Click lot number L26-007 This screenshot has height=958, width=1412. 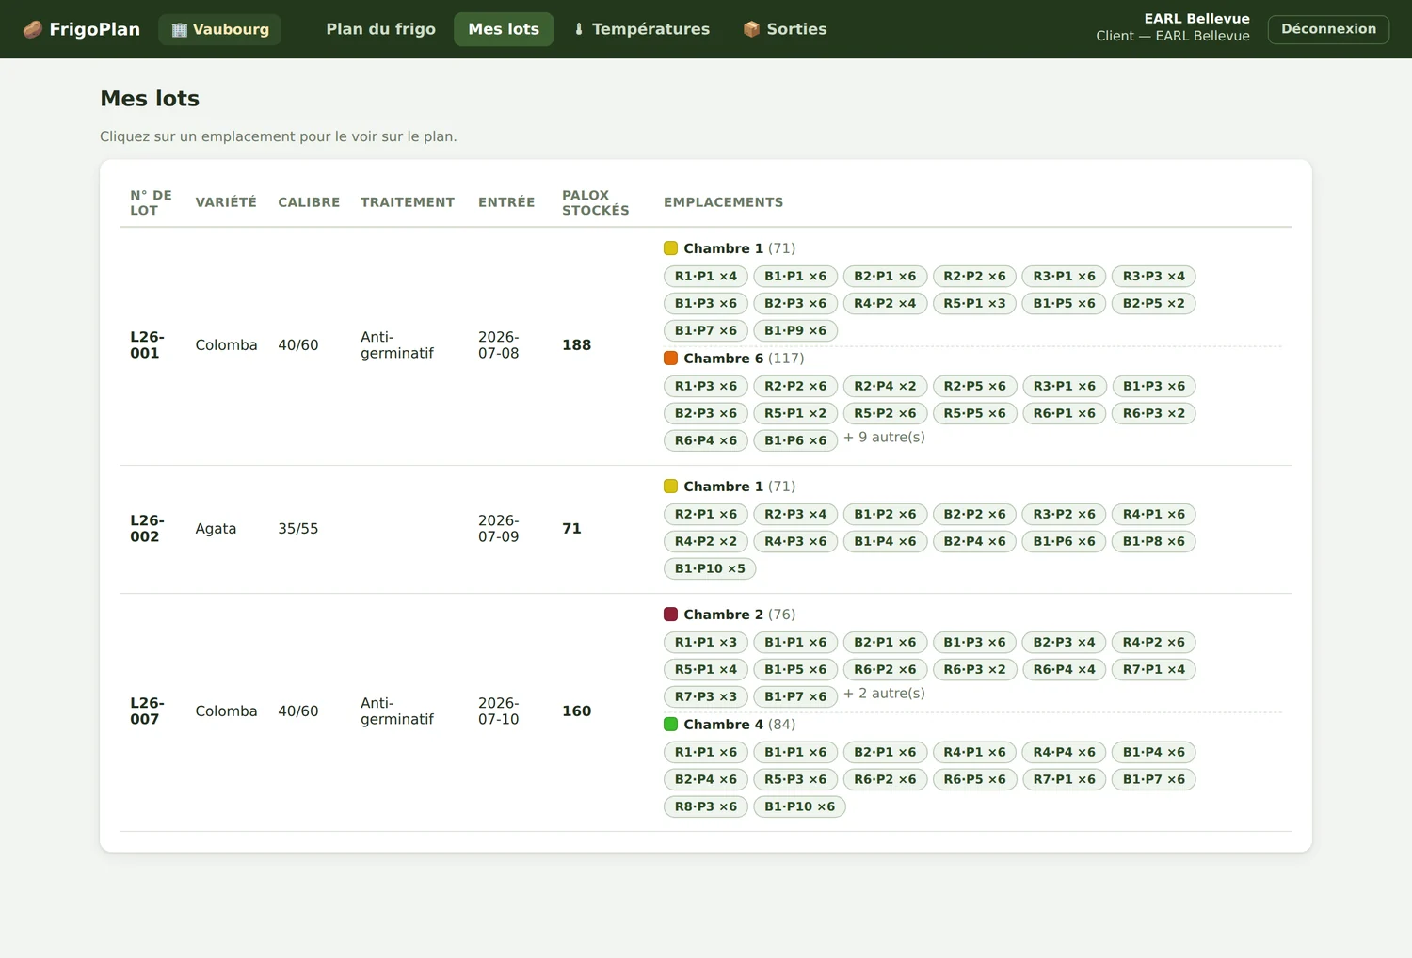pos(147,711)
